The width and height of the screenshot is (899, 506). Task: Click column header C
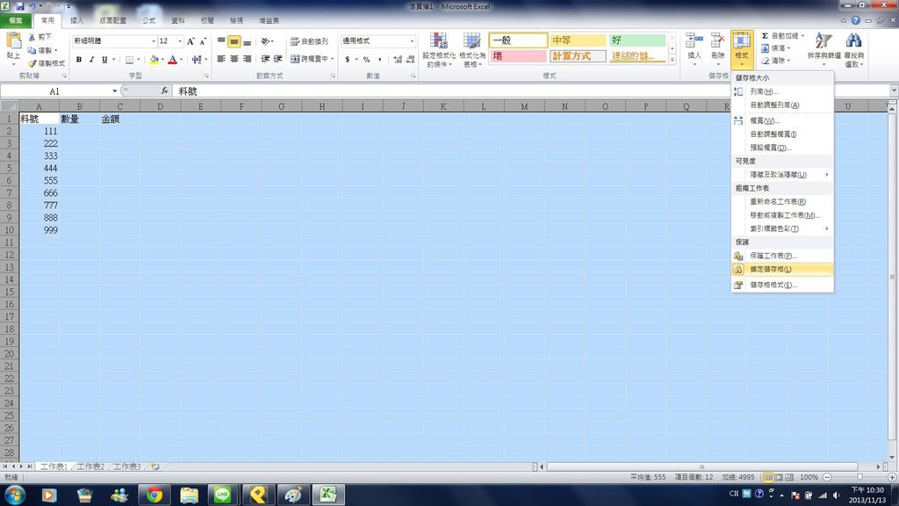click(x=119, y=106)
